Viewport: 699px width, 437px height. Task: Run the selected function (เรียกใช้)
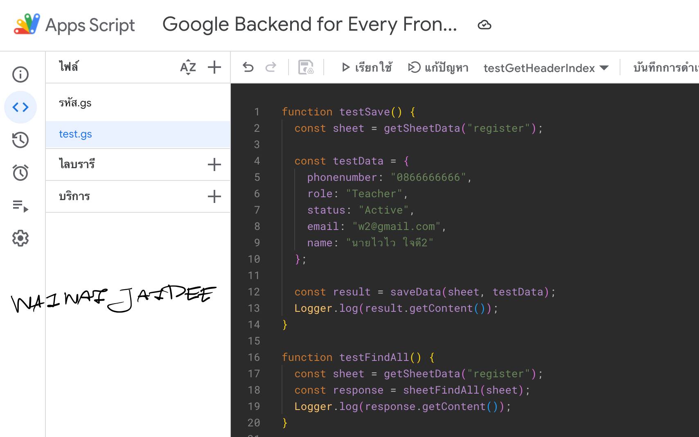[367, 67]
